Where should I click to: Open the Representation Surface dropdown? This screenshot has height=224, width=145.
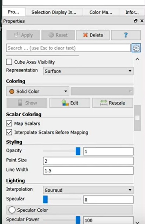click(88, 71)
